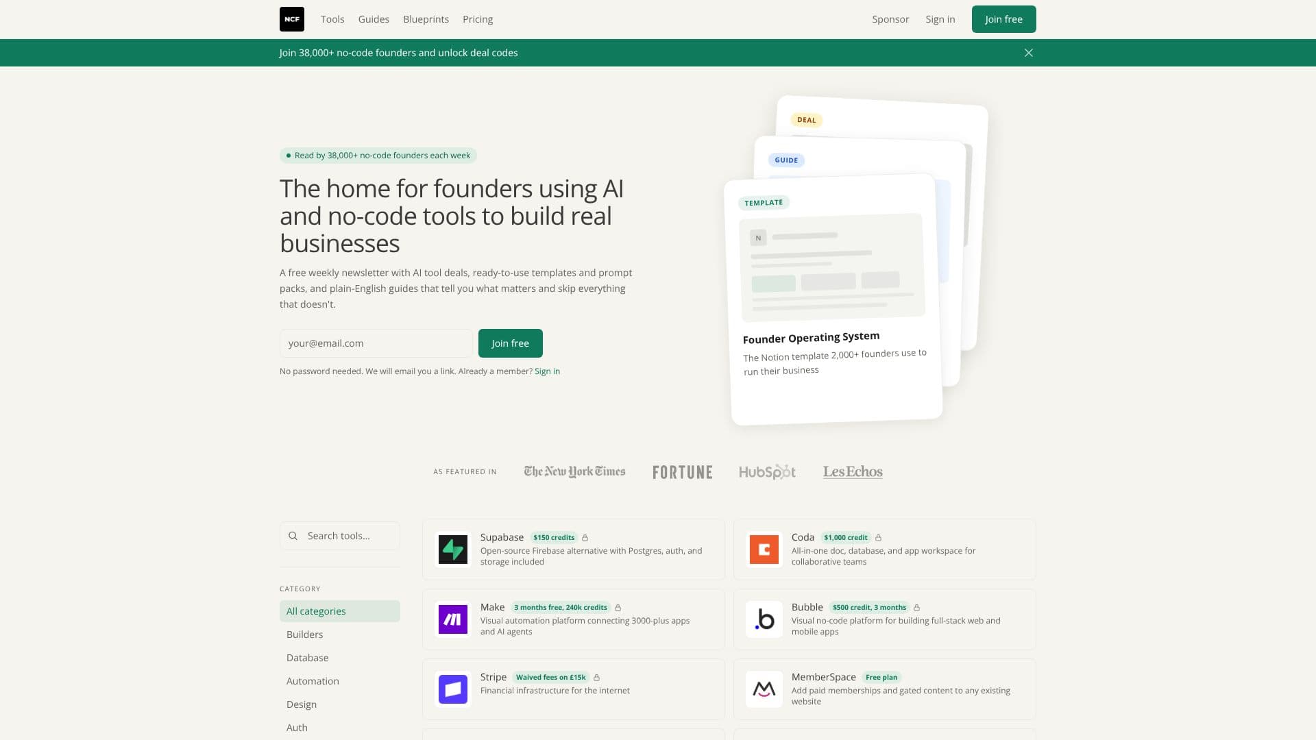Click the Les Echos logo

(x=853, y=471)
